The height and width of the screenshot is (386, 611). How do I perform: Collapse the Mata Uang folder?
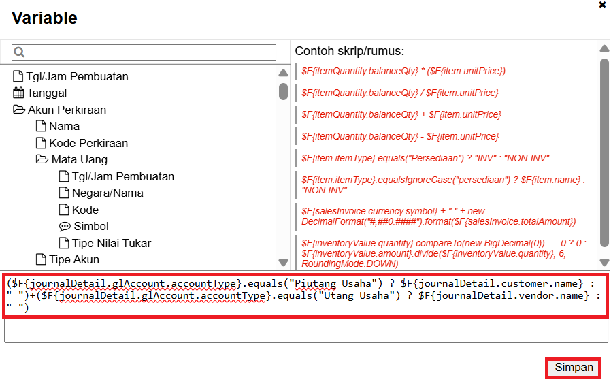[x=42, y=160]
